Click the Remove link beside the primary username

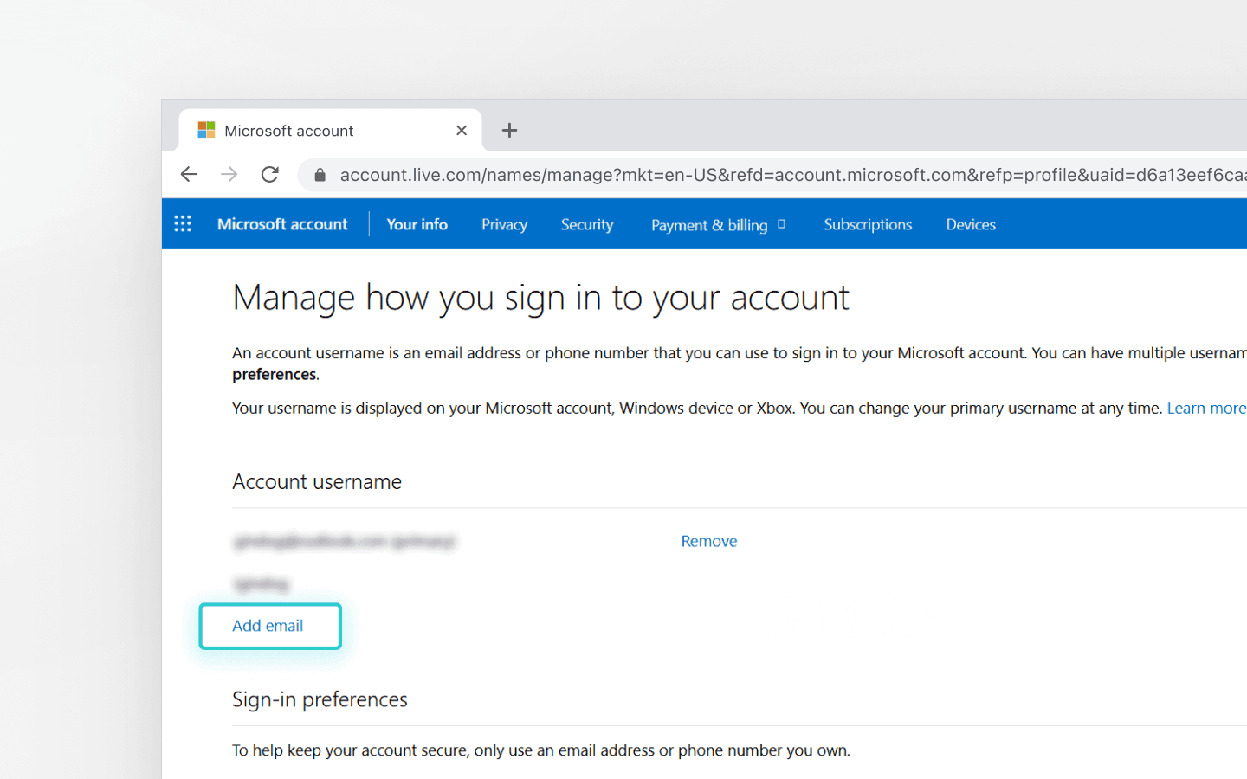708,540
